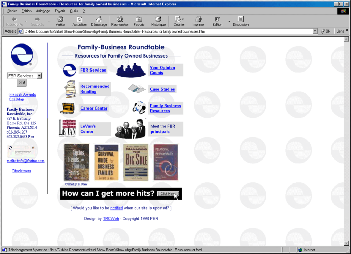Refresh the page with Actualiser
This screenshot has width=351, height=254.
(x=80, y=19)
